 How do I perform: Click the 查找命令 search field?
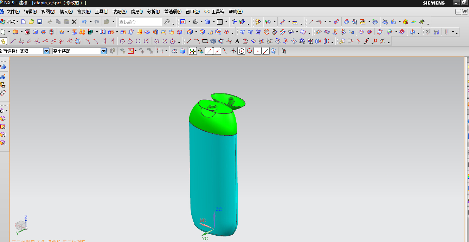[x=140, y=22]
